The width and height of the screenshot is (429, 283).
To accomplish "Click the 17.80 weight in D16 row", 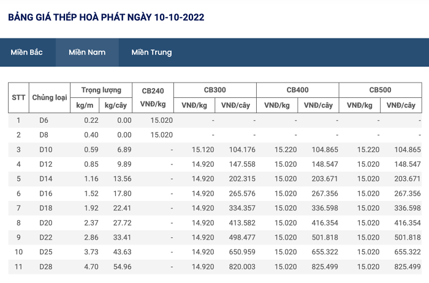I will (123, 194).
